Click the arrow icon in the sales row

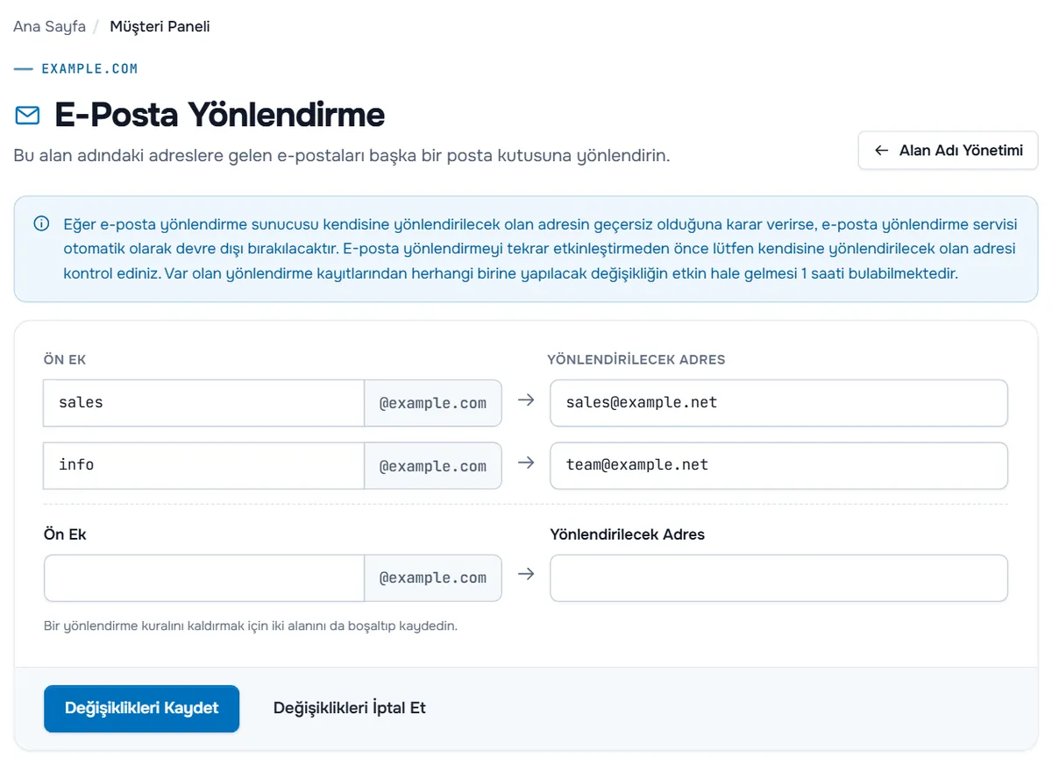click(x=526, y=400)
